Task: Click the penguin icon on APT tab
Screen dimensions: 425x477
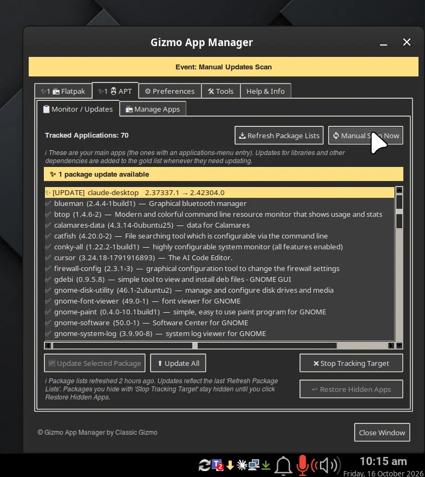Action: click(x=113, y=91)
